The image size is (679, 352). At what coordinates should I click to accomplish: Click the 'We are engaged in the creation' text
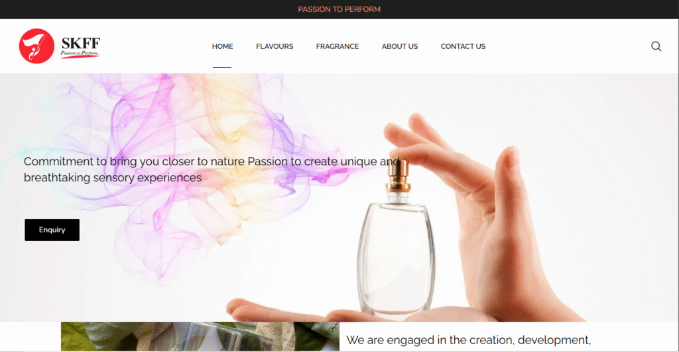click(469, 340)
